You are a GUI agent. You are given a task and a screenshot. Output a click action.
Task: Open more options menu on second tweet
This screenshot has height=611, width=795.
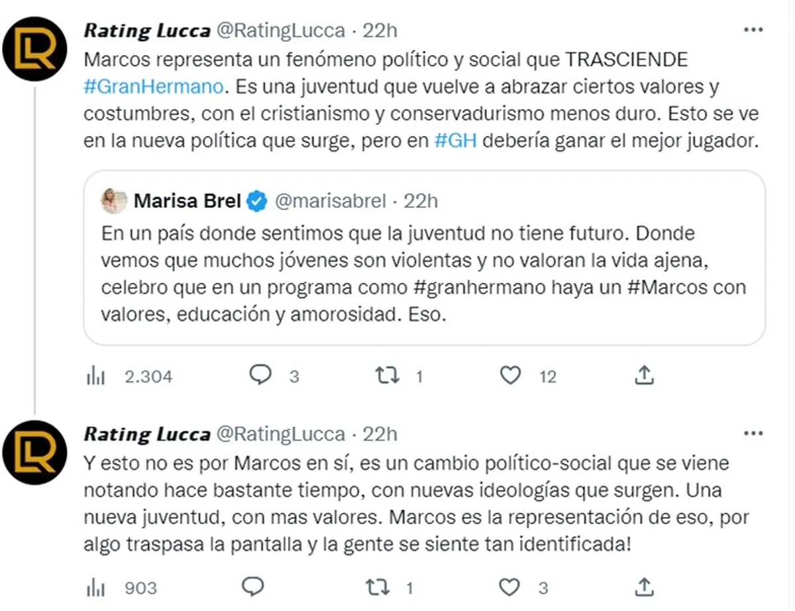pos(754,433)
